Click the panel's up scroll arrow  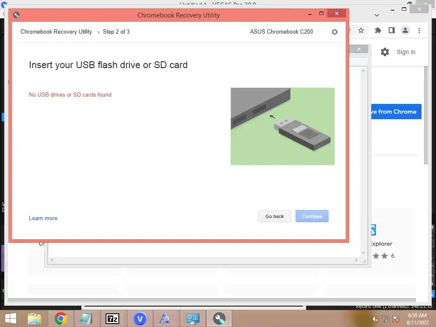pos(363,71)
